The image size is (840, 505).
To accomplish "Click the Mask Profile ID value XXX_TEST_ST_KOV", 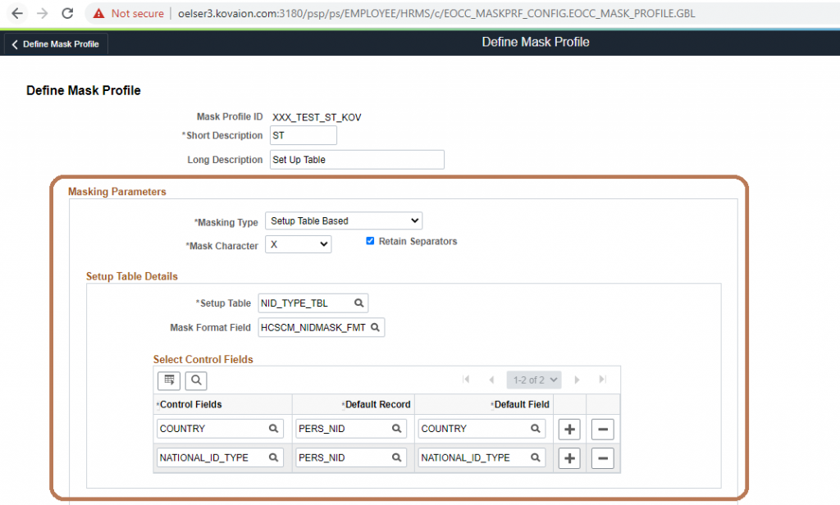I will (317, 117).
